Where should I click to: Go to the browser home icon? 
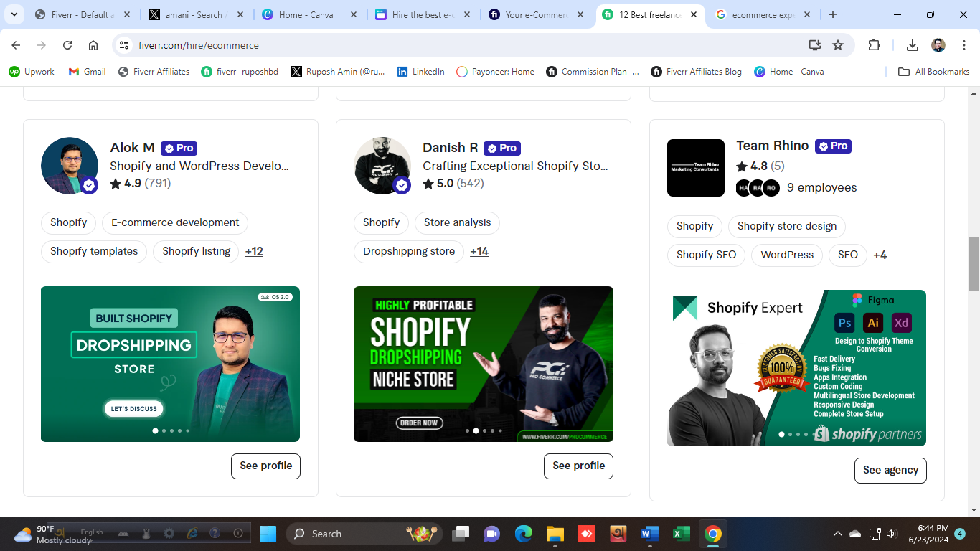(x=93, y=45)
